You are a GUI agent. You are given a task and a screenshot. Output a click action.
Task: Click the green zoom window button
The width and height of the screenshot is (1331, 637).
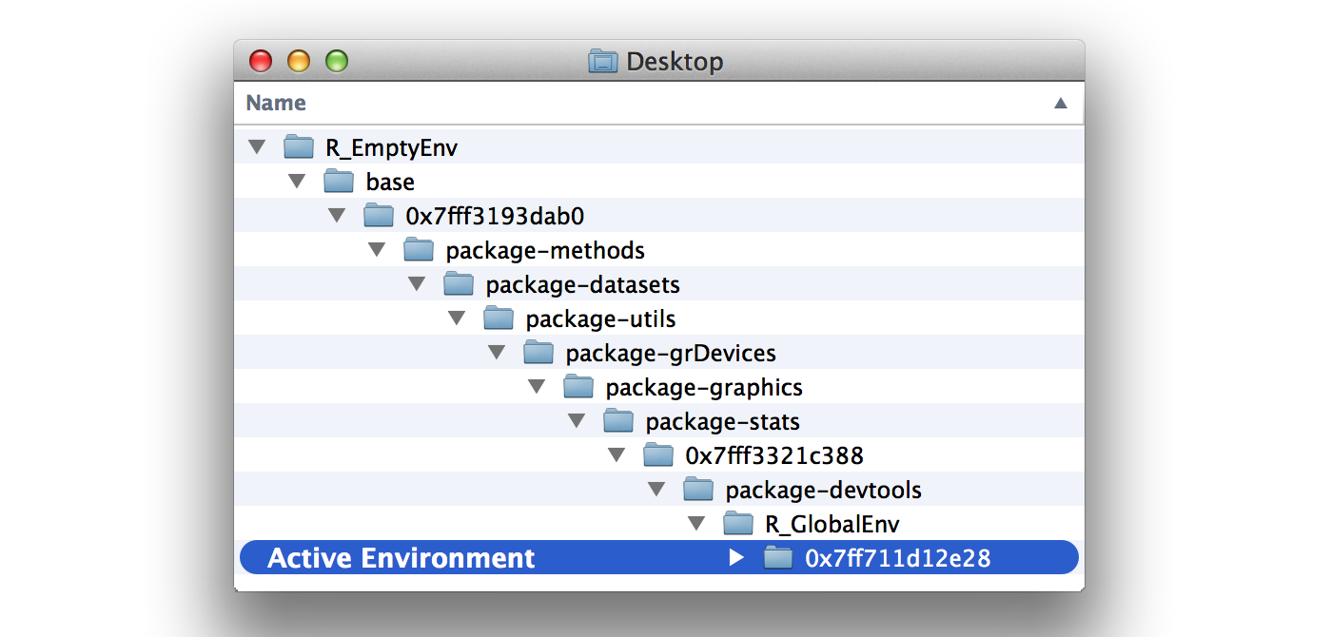tap(337, 62)
